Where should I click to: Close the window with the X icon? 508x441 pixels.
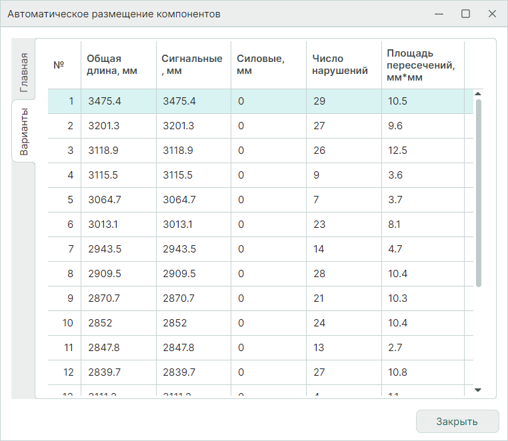(x=492, y=14)
